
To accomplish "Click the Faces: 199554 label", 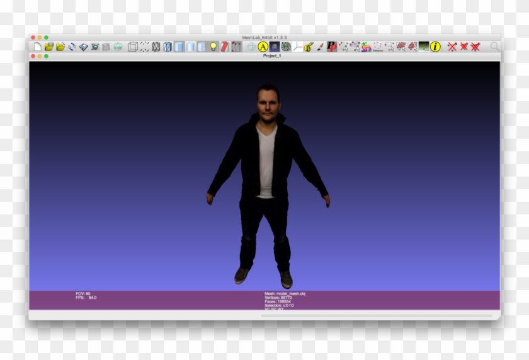I will pyautogui.click(x=278, y=301).
